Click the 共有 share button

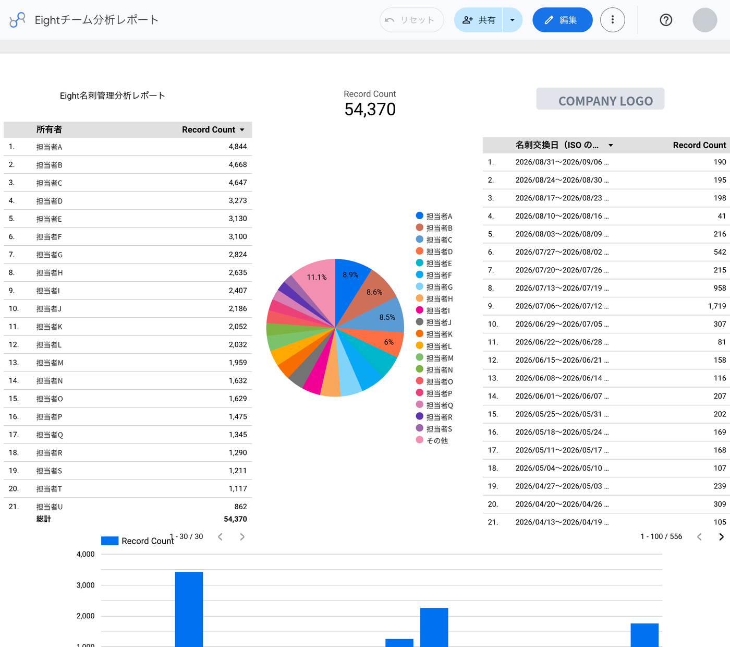(x=478, y=20)
